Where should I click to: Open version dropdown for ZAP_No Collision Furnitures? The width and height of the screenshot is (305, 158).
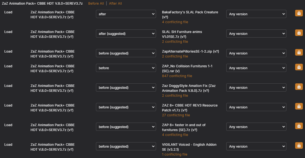point(256,68)
